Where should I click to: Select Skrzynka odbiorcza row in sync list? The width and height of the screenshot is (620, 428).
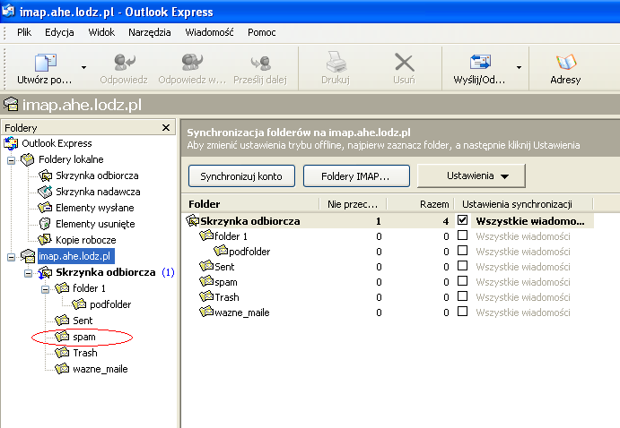pyautogui.click(x=389, y=221)
